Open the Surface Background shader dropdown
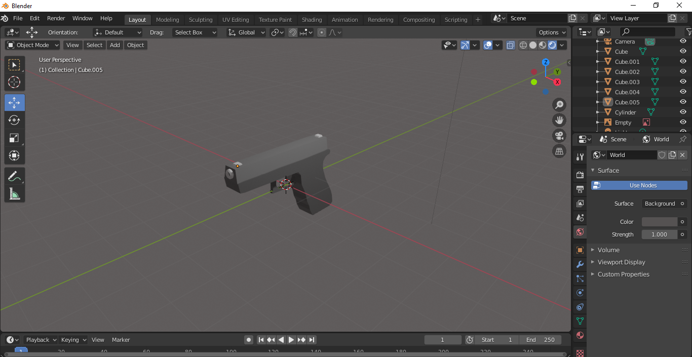Viewport: 692px width, 357px height. (x=664, y=204)
